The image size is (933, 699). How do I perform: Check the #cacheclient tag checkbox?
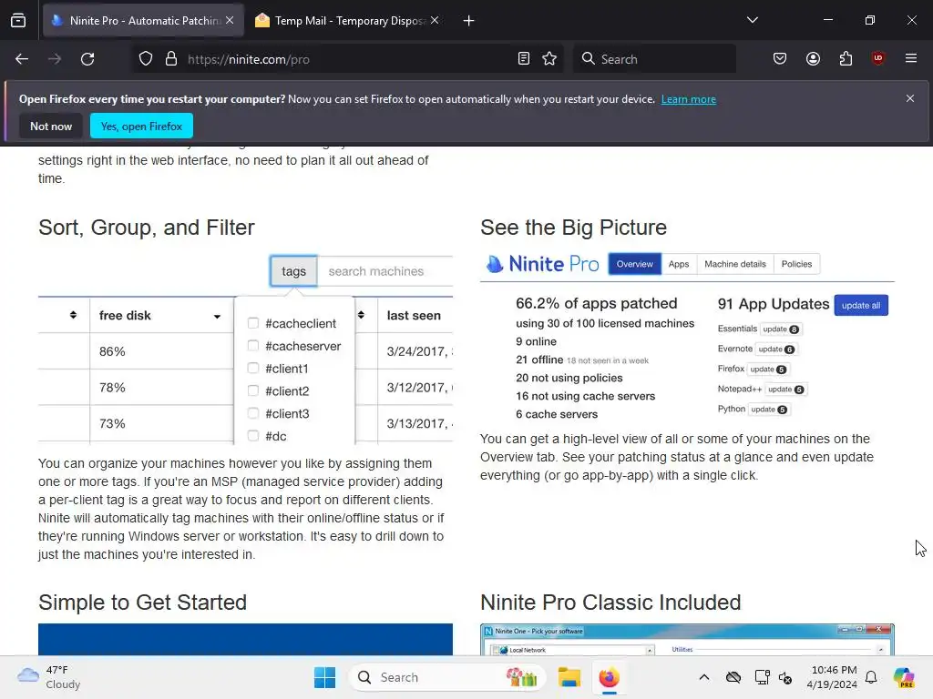click(253, 323)
